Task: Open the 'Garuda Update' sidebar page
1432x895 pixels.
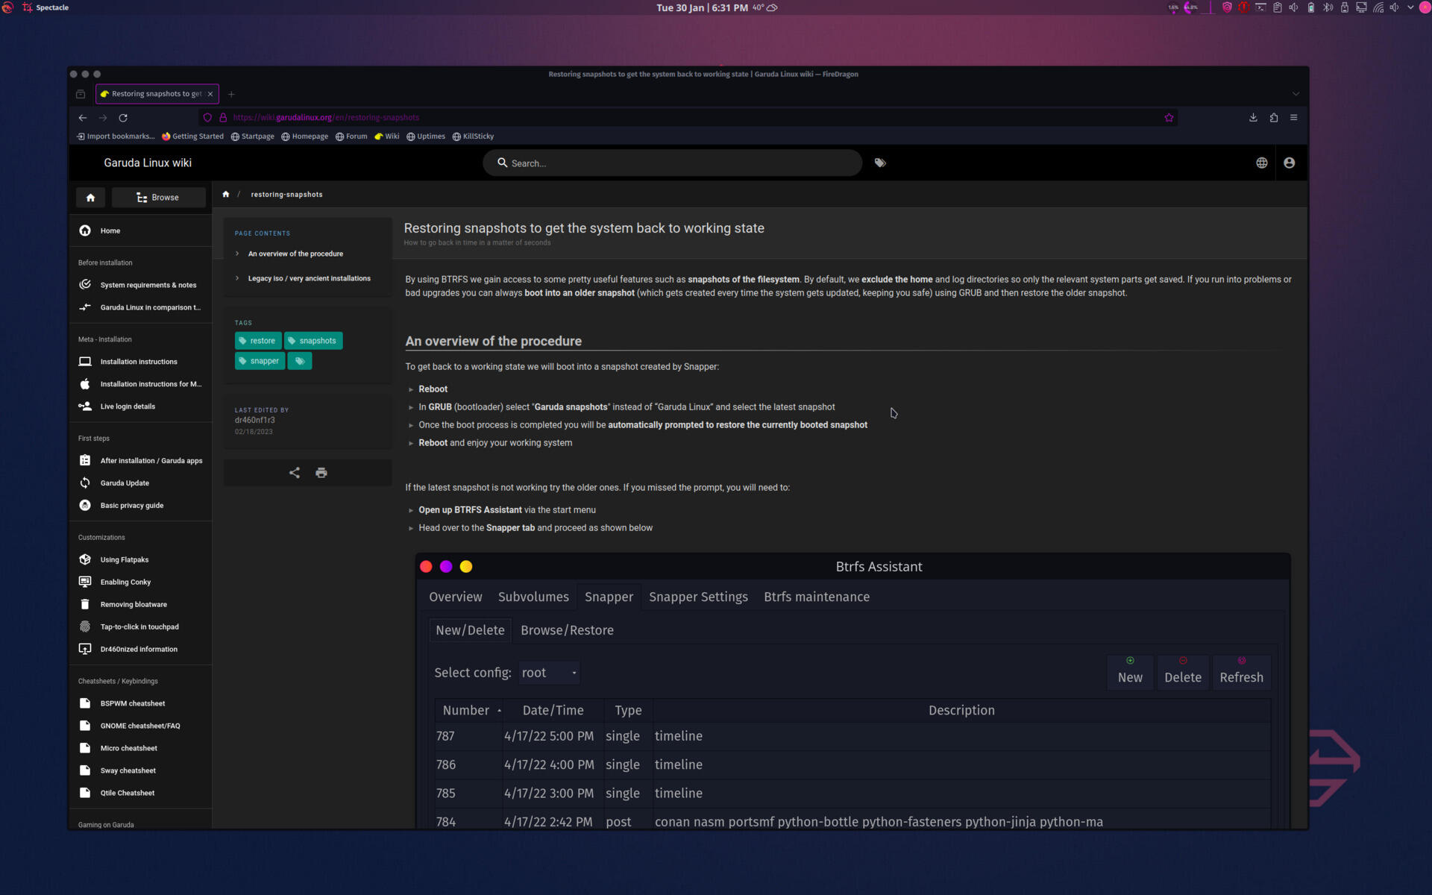Action: pos(139,483)
